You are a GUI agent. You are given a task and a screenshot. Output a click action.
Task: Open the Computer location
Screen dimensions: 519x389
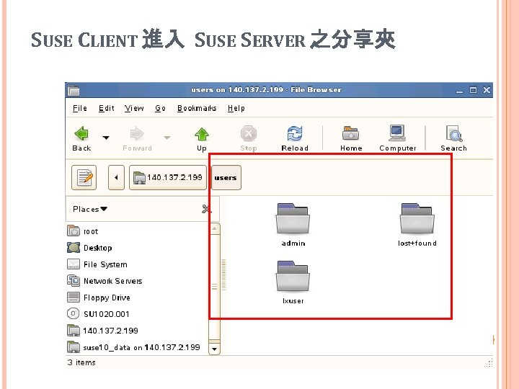(x=397, y=138)
